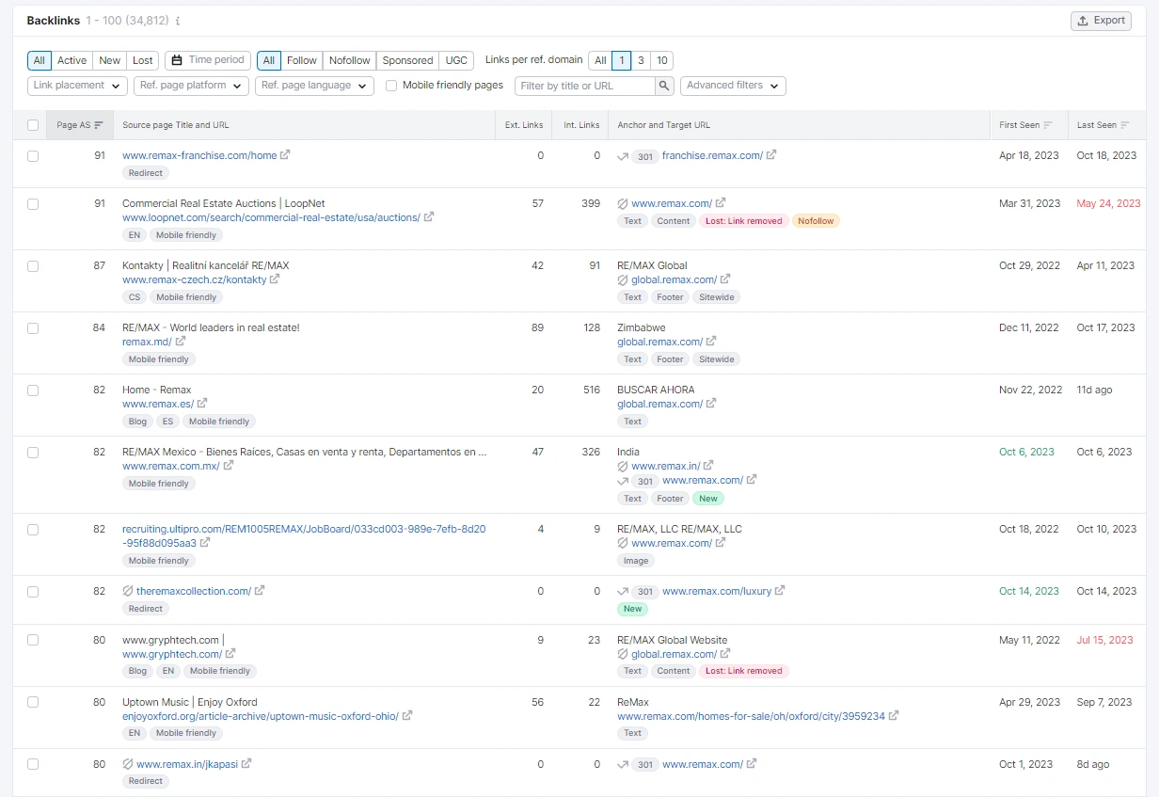This screenshot has height=797, width=1159.
Task: Filter by Follow link type
Action: [302, 60]
